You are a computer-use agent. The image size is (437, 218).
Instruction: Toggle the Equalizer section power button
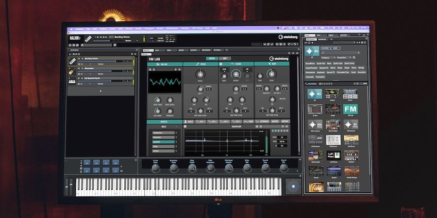[x=186, y=127]
